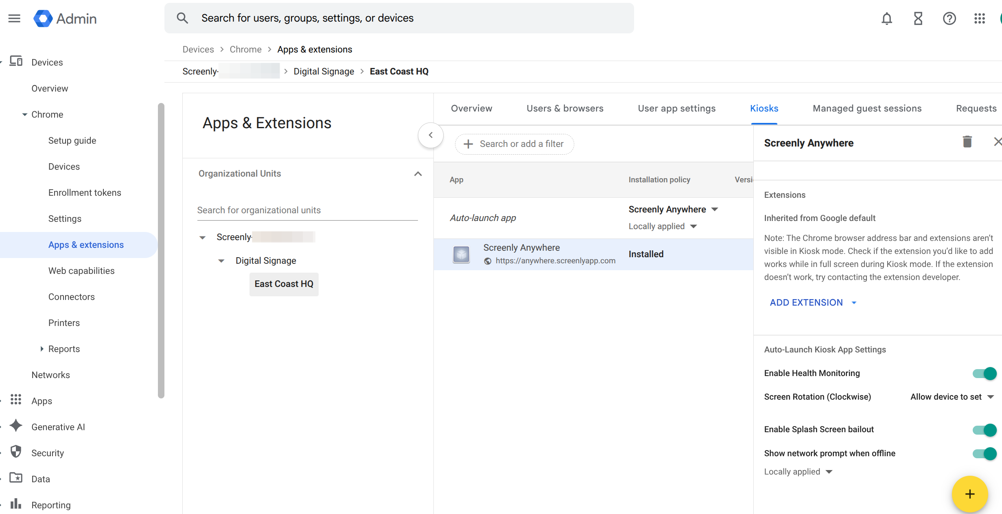Click the Google Admin logo
This screenshot has width=1002, height=514.
[65, 18]
